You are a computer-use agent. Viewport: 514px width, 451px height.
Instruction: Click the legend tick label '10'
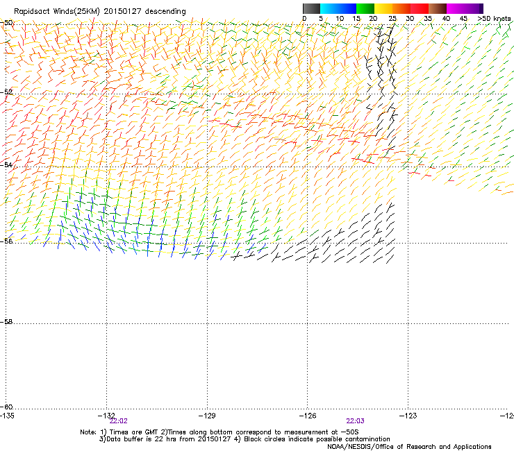click(340, 19)
